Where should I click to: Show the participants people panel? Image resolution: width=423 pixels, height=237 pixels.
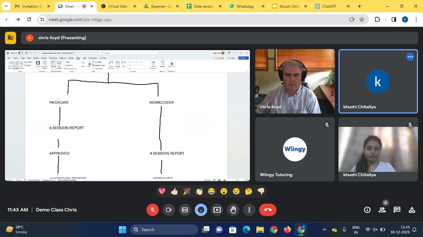(x=382, y=210)
